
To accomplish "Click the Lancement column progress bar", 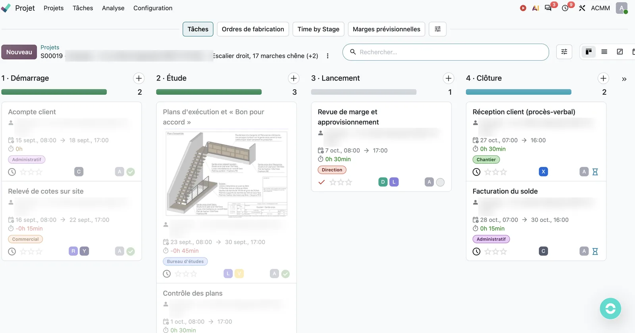I will (x=364, y=92).
